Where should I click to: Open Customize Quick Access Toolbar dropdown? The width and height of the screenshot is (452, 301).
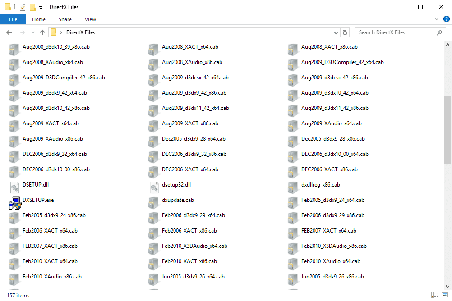point(41,8)
